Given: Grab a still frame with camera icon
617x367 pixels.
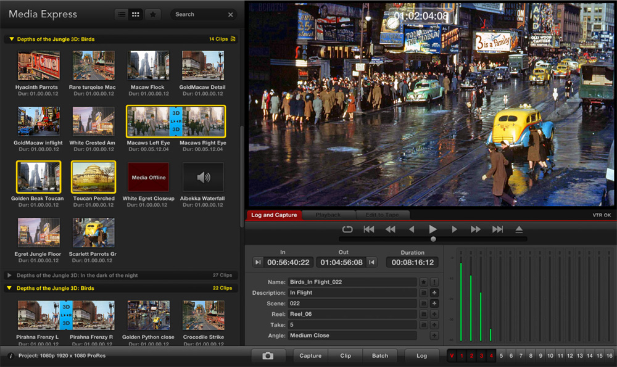Looking at the screenshot, I should [x=268, y=356].
